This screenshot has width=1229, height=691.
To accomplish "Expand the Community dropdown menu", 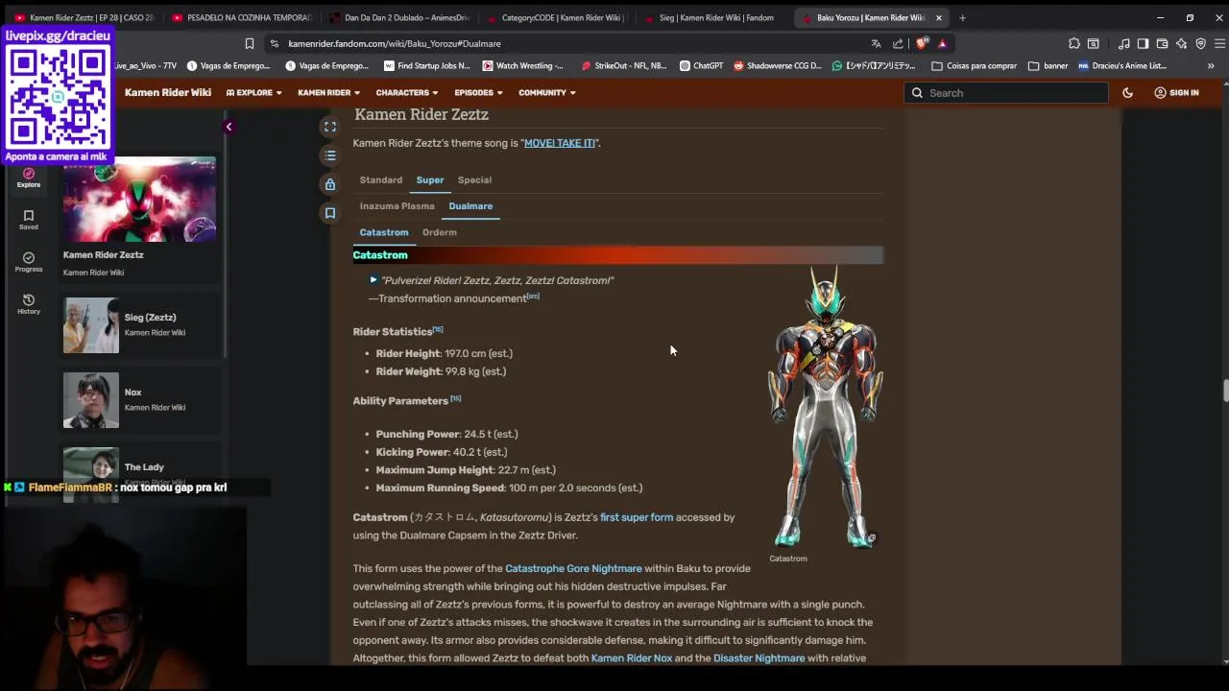I will 547,93.
